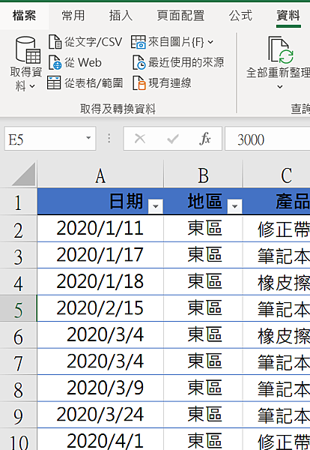Select row 9 header

18,415
